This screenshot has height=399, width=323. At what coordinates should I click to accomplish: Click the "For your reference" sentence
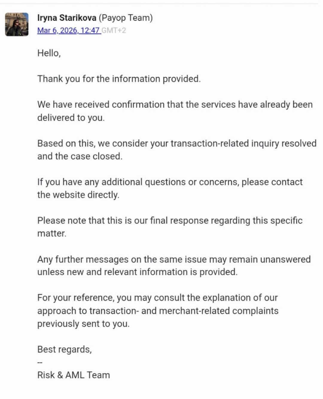(x=157, y=298)
